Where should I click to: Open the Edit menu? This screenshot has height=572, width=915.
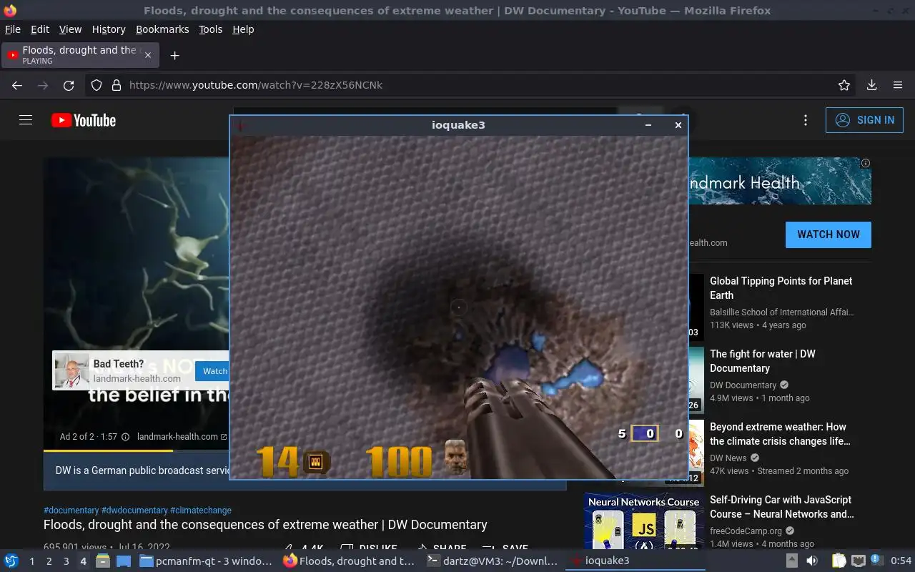point(40,29)
